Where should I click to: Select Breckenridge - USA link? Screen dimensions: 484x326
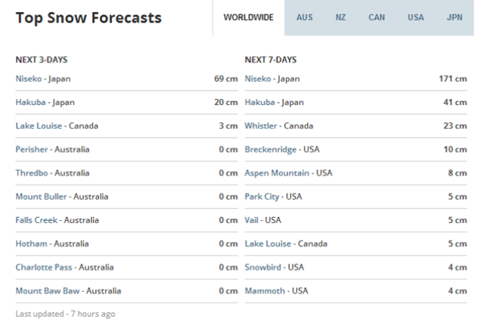[282, 150]
